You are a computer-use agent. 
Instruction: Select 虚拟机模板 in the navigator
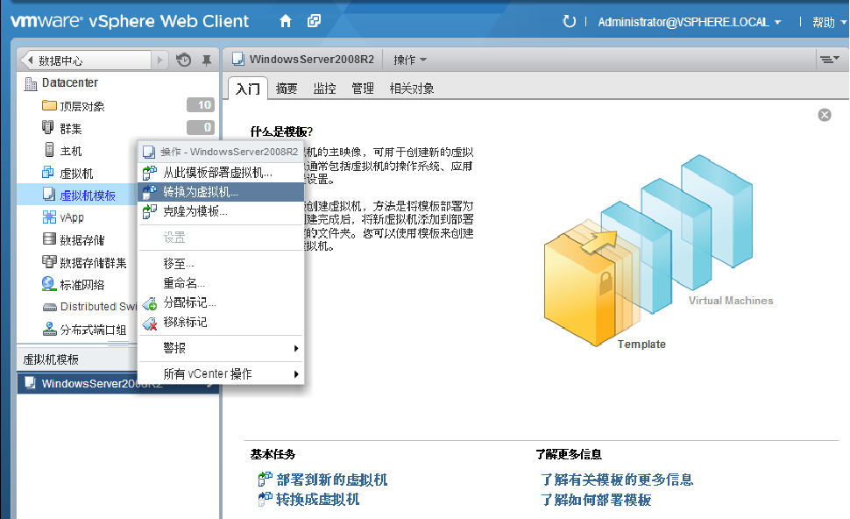click(88, 196)
